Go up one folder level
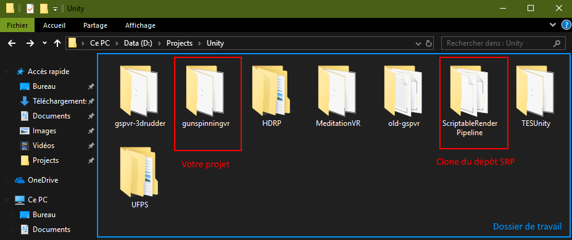The width and height of the screenshot is (572, 240). [57, 43]
